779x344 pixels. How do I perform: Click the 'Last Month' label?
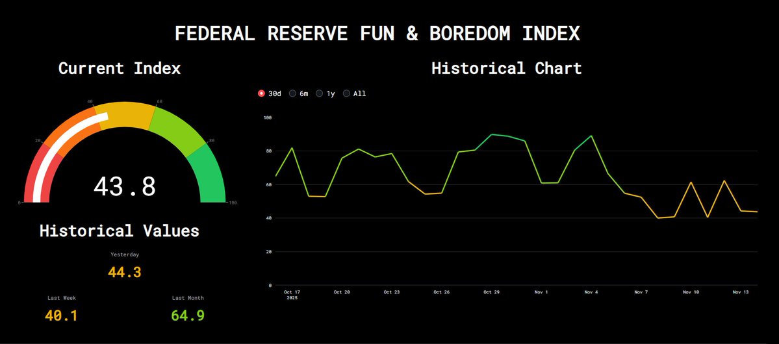tap(188, 298)
